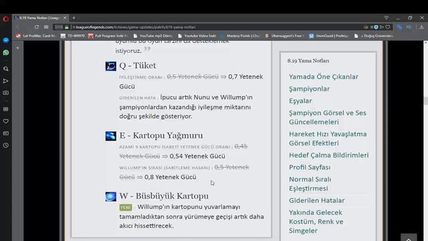Click the E - Kartopu Yağmuru ability icon

[111, 136]
